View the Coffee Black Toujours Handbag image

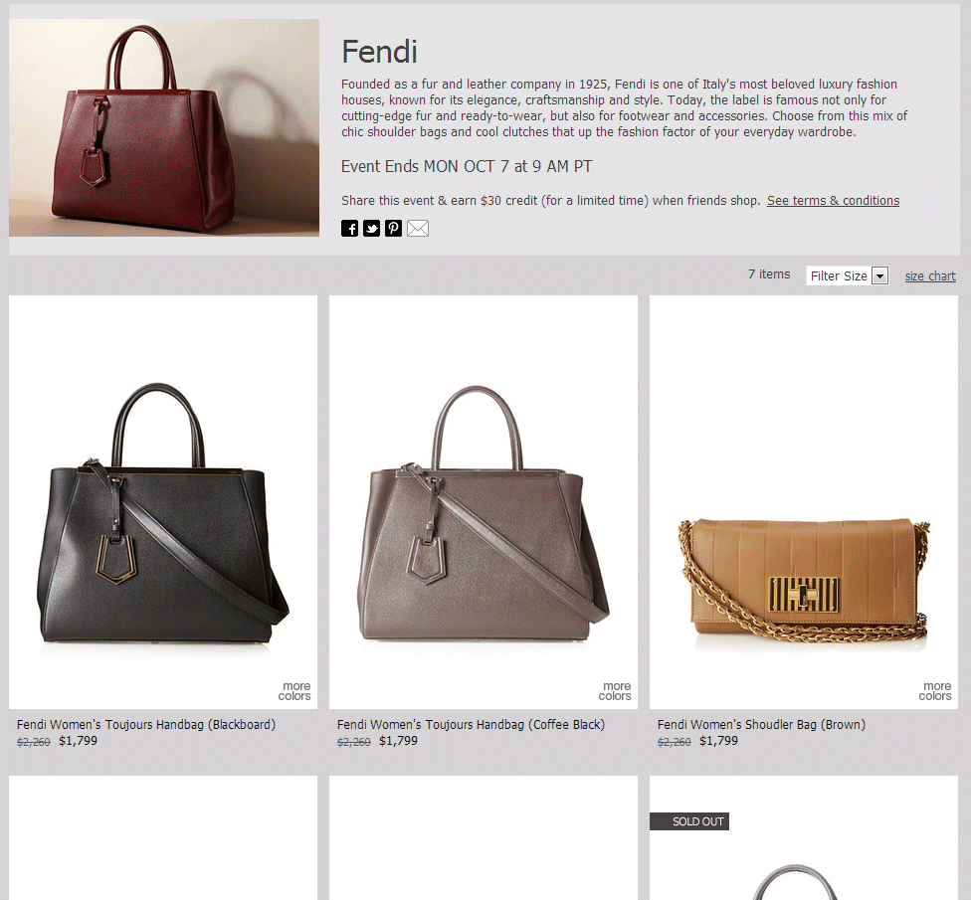click(484, 502)
